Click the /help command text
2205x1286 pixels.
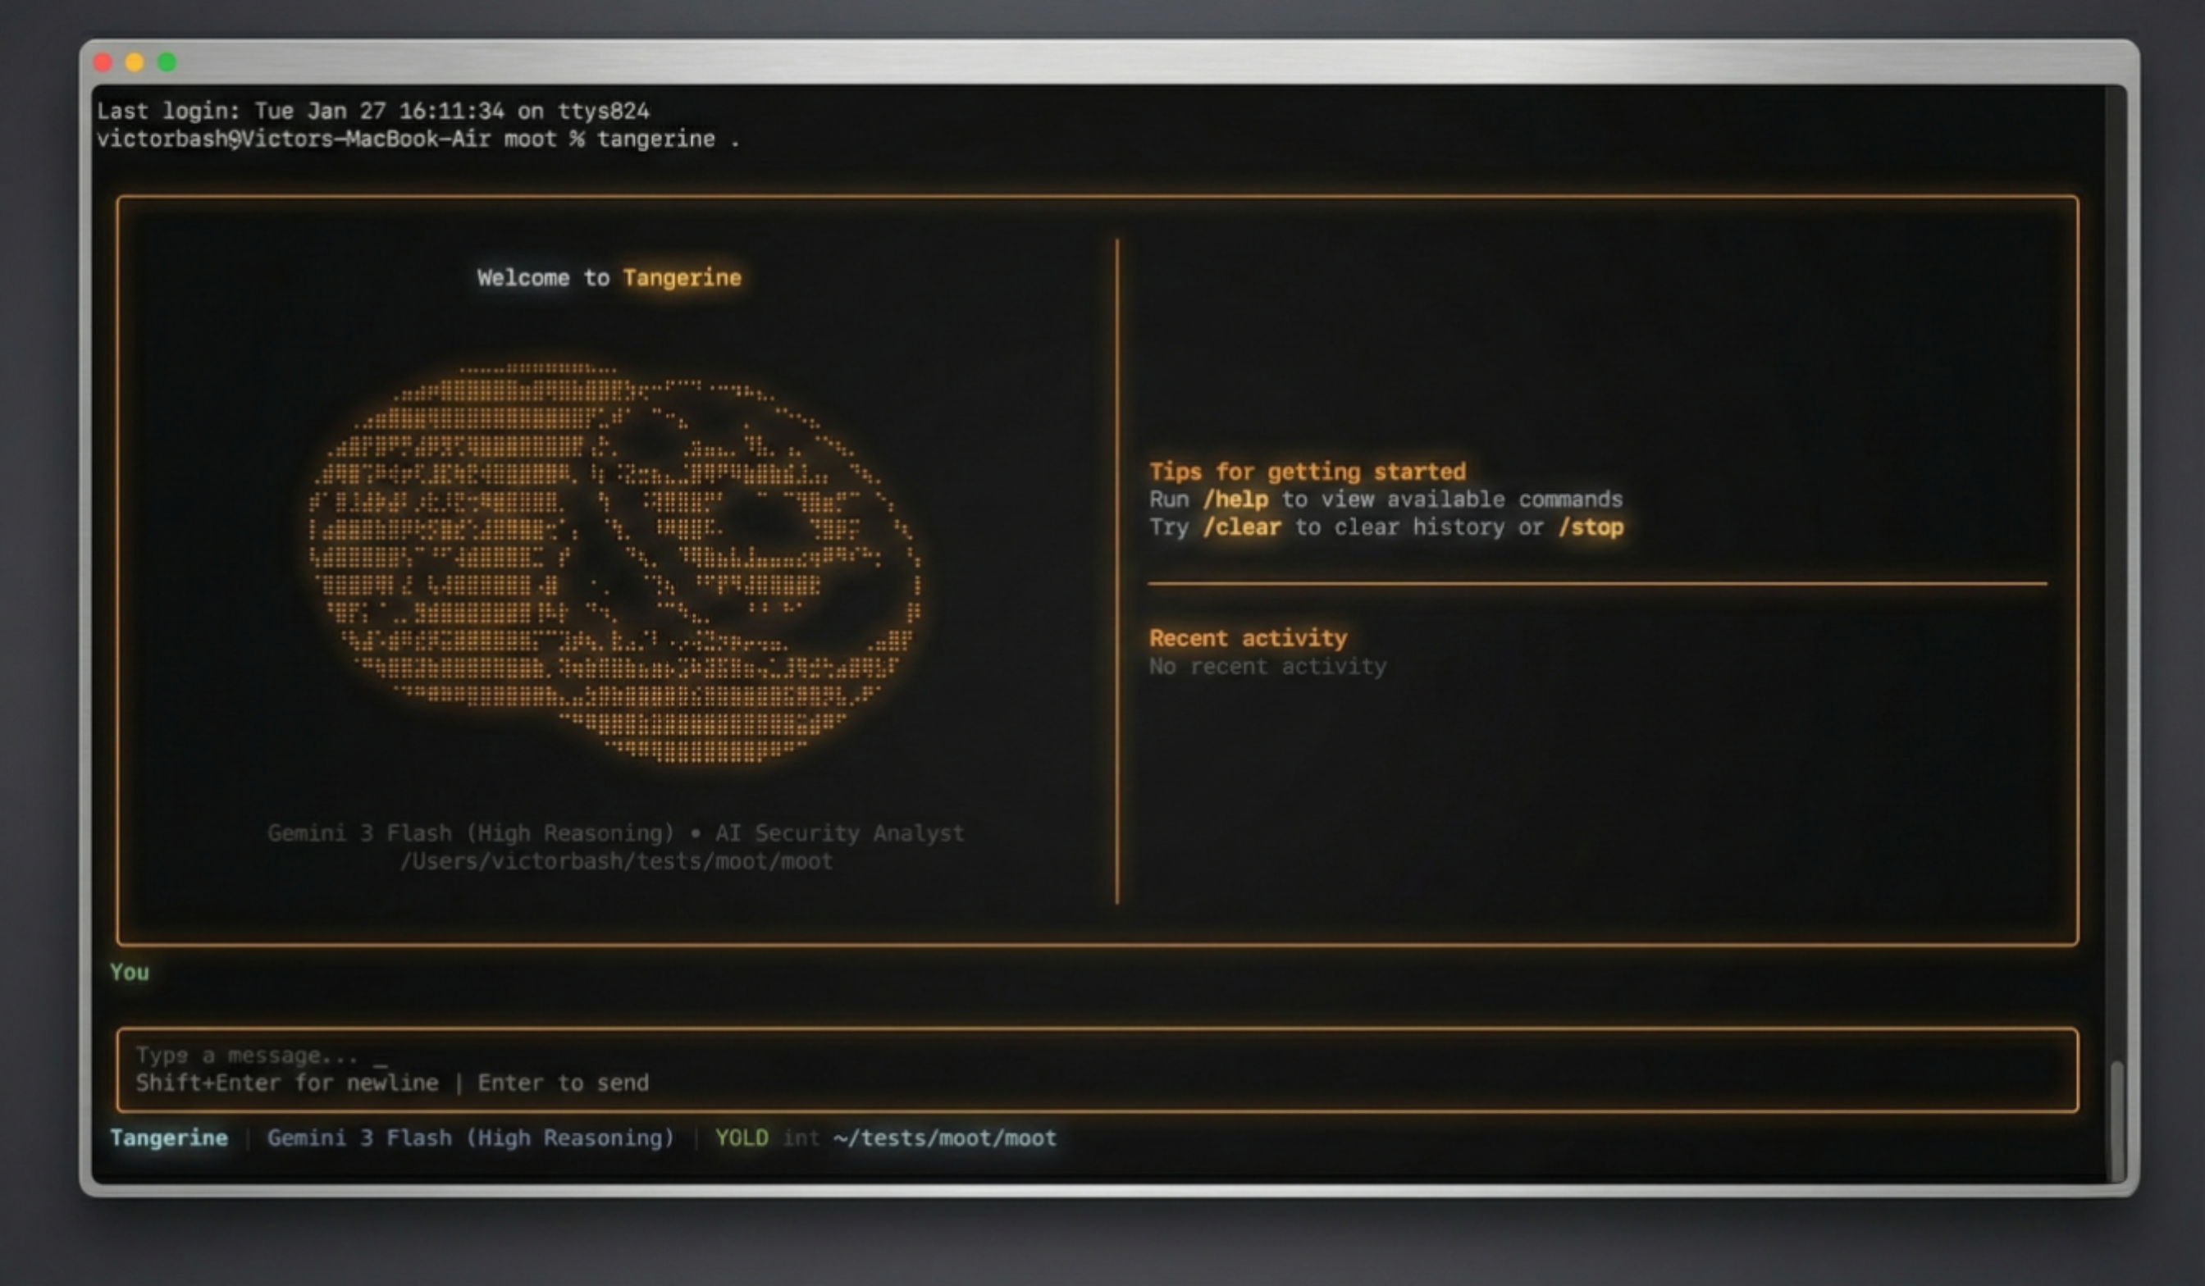click(x=1235, y=499)
